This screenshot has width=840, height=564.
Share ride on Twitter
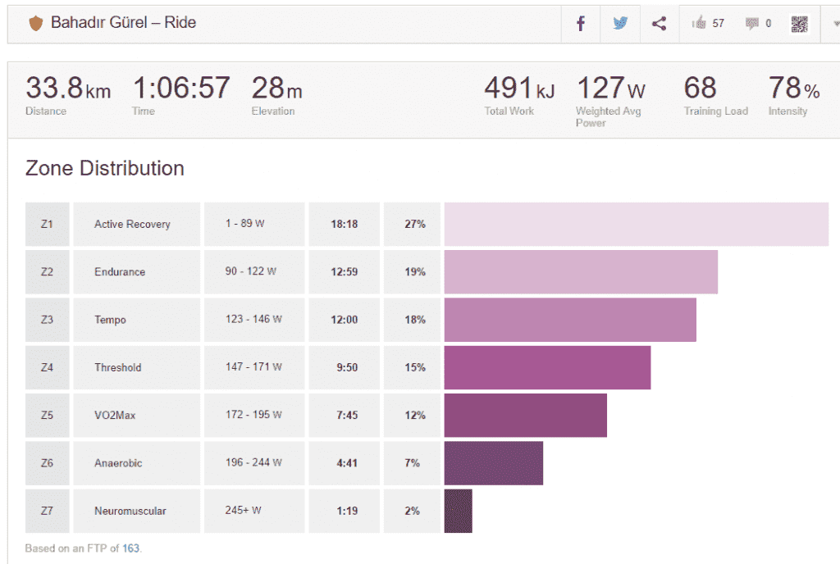620,24
